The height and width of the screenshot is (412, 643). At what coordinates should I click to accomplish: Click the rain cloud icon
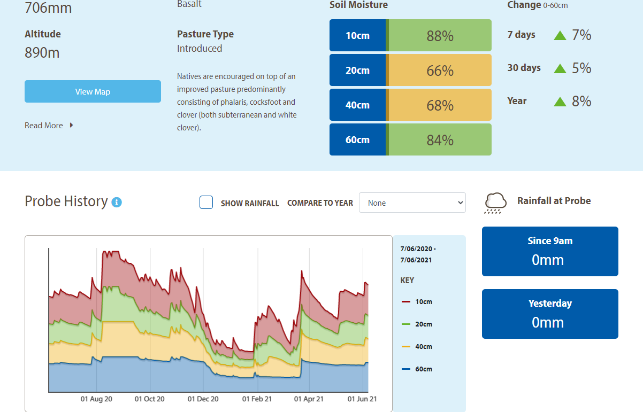click(495, 203)
